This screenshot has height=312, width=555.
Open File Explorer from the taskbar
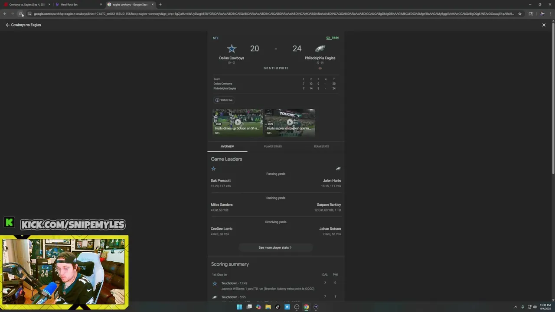pos(268,307)
